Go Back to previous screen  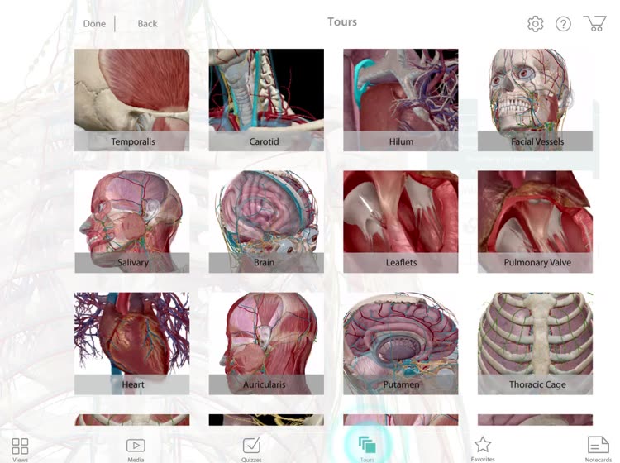[x=147, y=24]
